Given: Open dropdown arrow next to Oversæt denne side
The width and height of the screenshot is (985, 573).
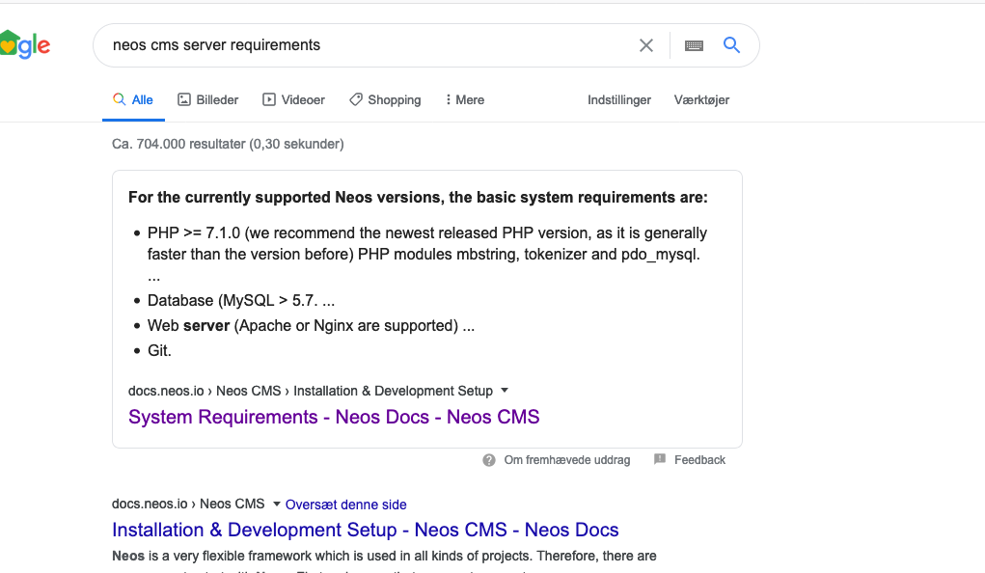Looking at the screenshot, I should tap(276, 504).
